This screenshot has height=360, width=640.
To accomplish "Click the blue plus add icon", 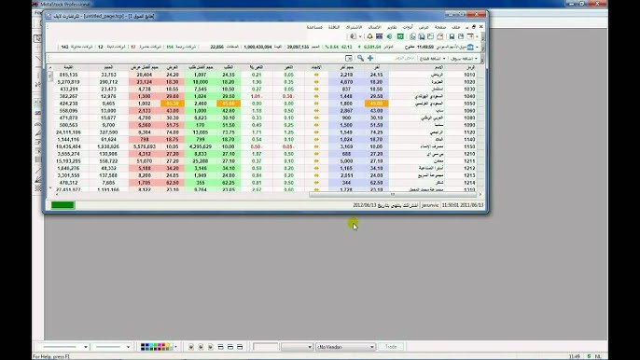I will (370, 58).
